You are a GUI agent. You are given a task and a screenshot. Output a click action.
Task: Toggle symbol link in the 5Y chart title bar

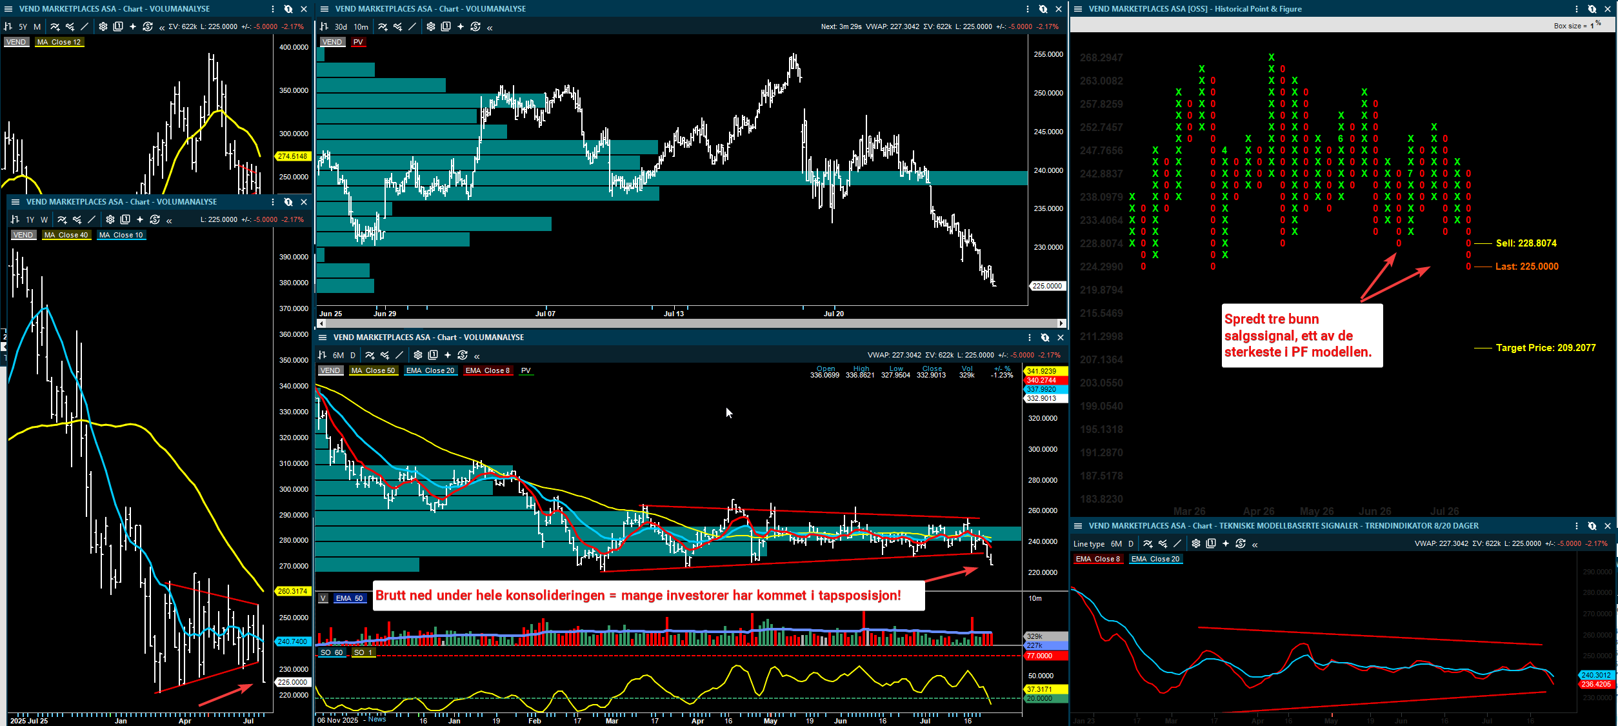[288, 9]
